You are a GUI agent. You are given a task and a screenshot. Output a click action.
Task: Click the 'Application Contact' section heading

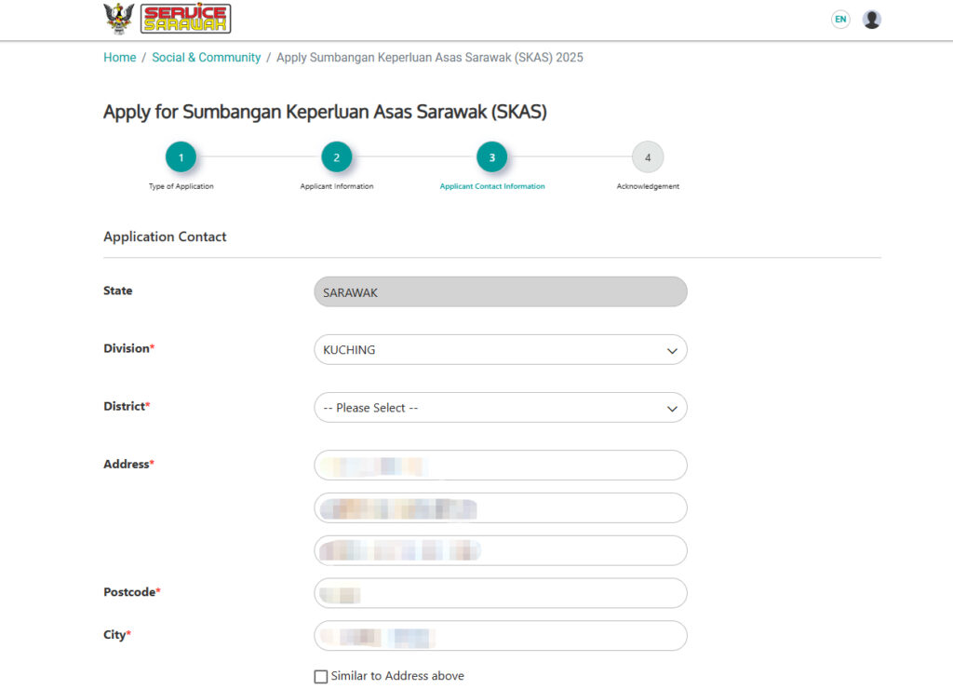165,236
